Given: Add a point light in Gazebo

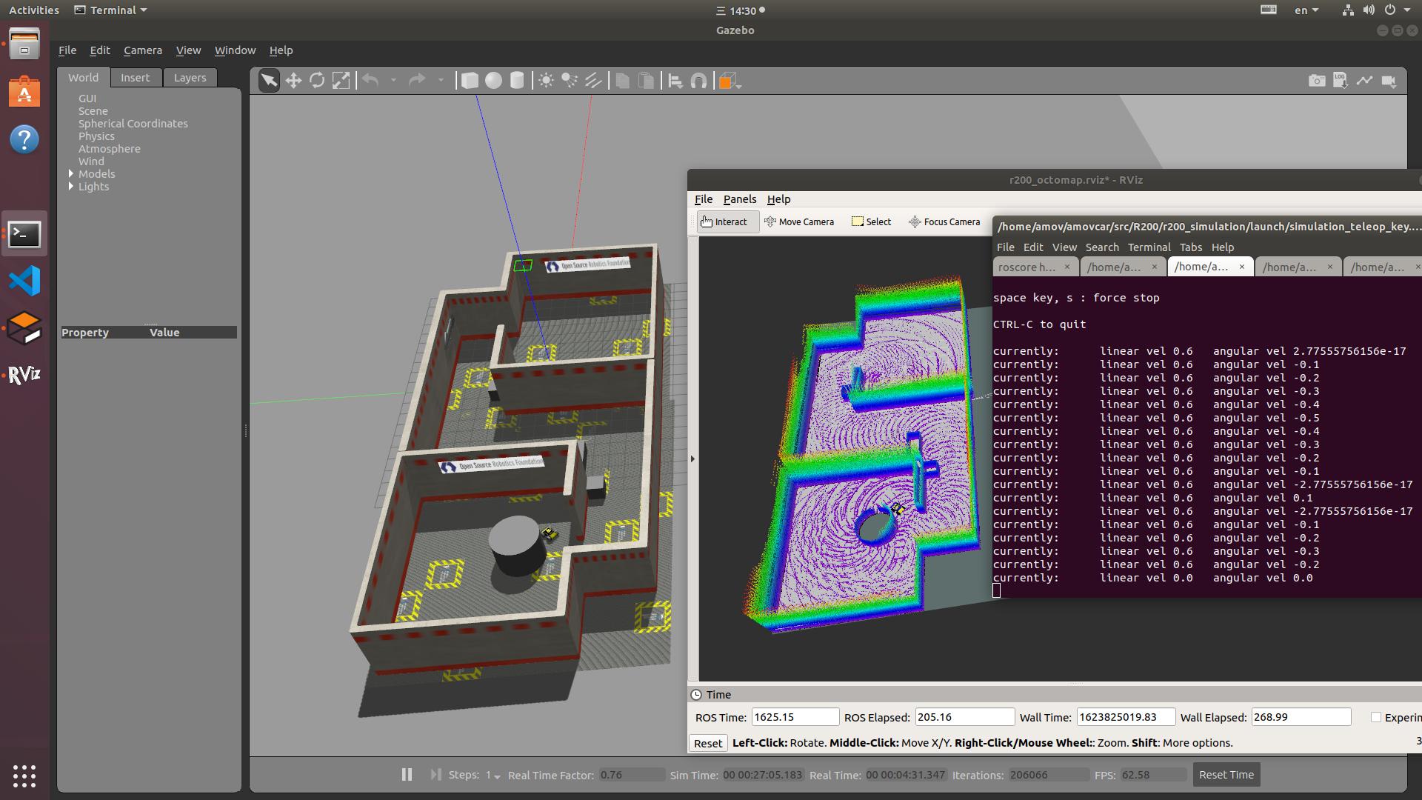Looking at the screenshot, I should click(546, 81).
